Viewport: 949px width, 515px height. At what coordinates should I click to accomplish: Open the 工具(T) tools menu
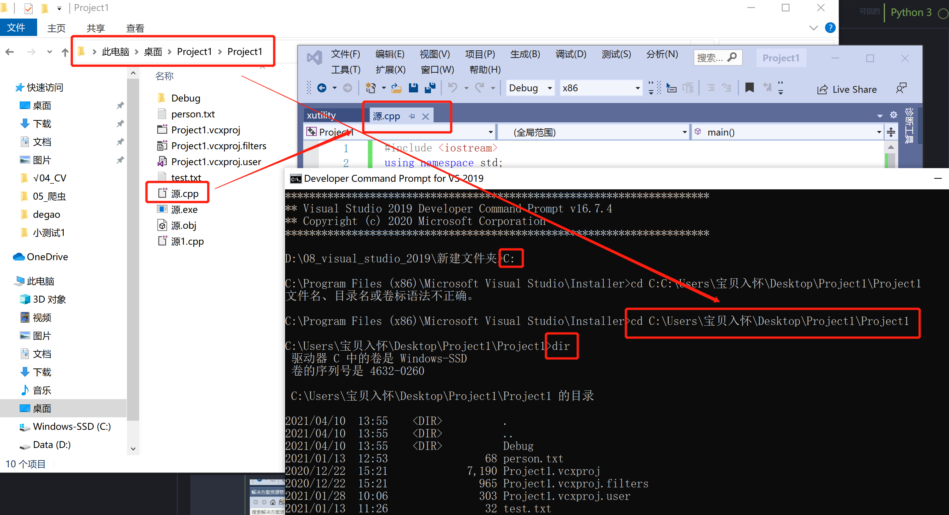345,70
